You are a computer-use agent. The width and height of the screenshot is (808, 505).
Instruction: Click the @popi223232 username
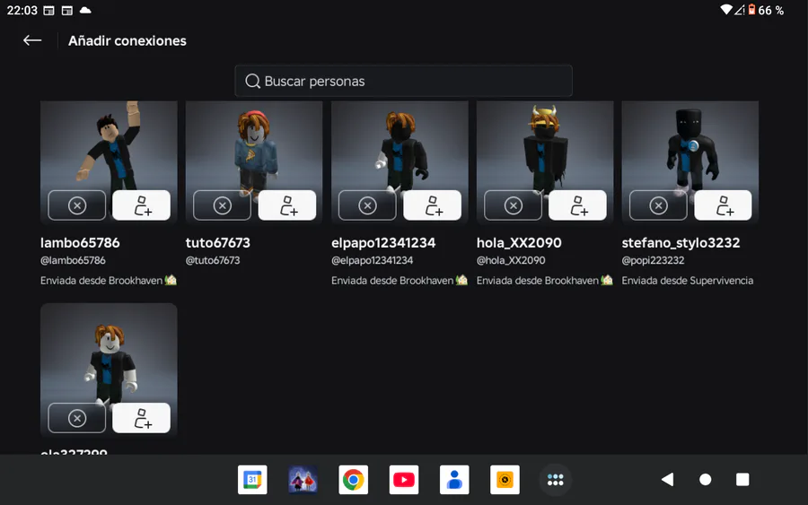[653, 260]
